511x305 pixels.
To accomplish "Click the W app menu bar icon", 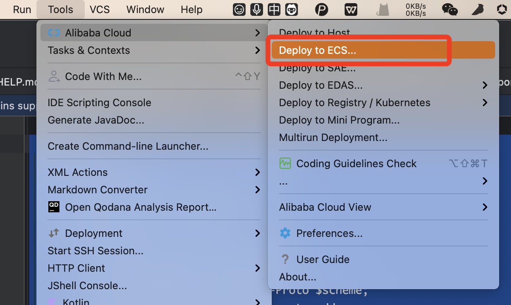I will tap(351, 10).
